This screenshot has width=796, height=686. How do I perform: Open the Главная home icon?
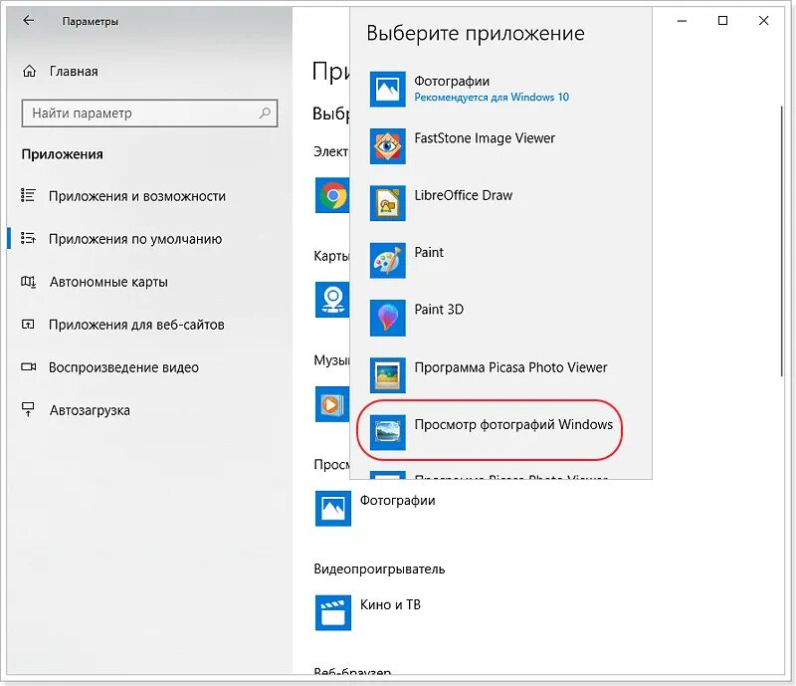click(30, 71)
